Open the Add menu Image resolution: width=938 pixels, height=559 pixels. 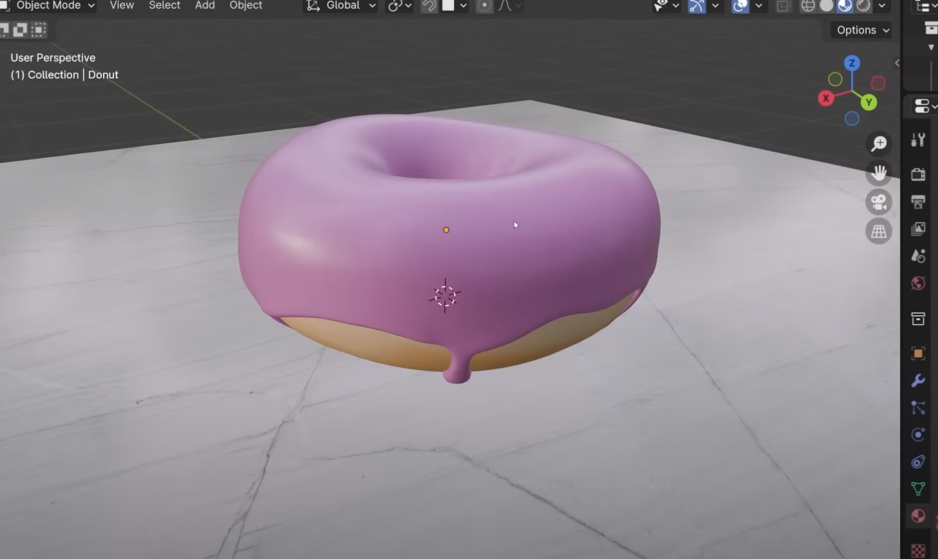click(x=205, y=5)
